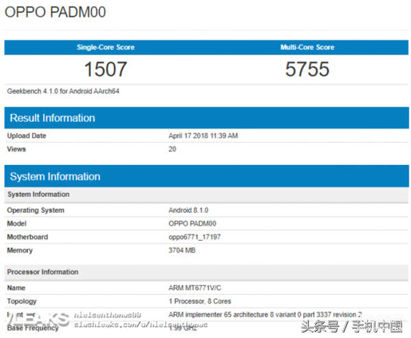Select the Multi-Core Score header
This screenshot has width=411, height=338.
point(308,47)
